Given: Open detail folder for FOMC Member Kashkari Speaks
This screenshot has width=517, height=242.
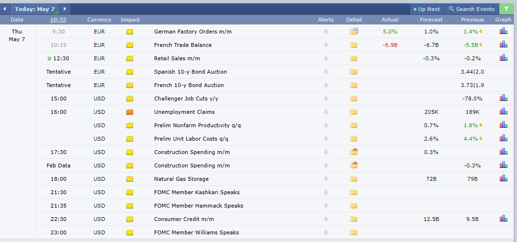Looking at the screenshot, I should tap(354, 192).
